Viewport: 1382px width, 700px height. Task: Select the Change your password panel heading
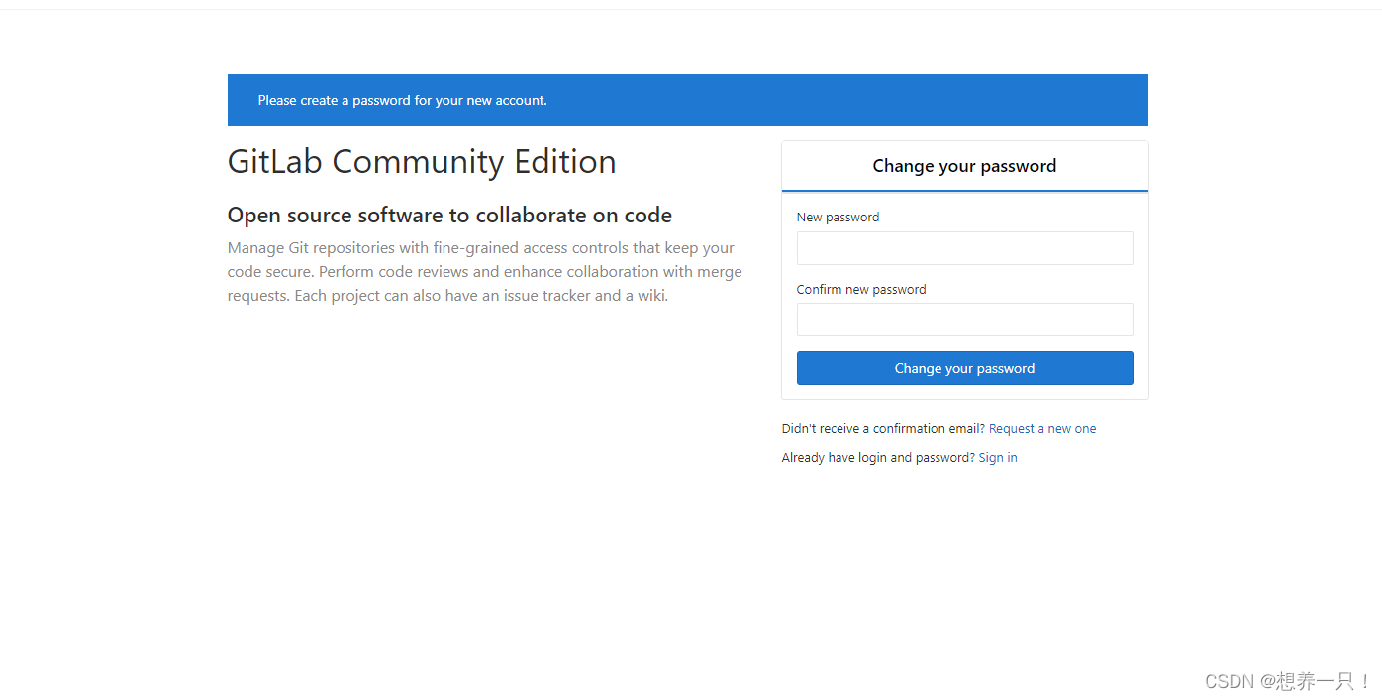(964, 166)
